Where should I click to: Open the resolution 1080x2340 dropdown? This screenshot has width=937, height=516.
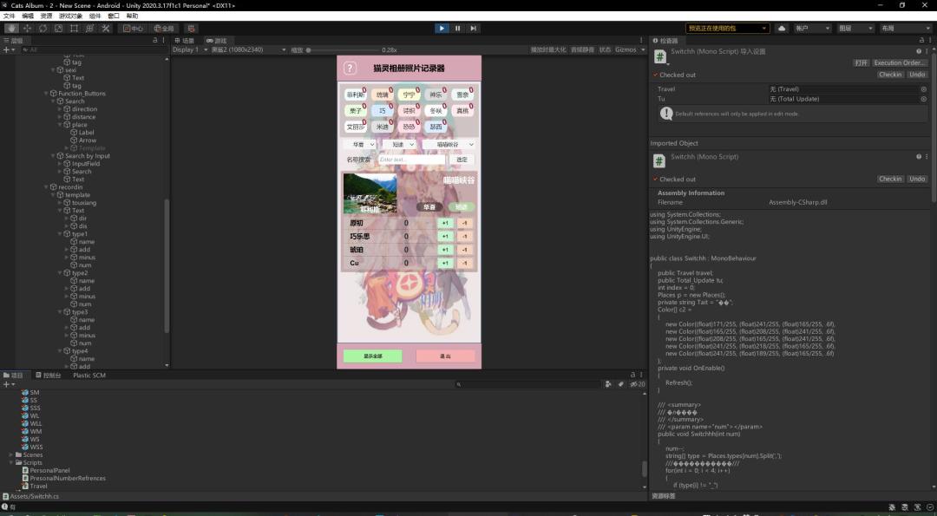pyautogui.click(x=249, y=49)
